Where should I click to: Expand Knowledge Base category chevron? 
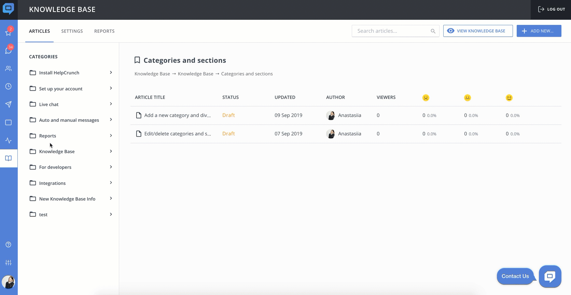[111, 151]
